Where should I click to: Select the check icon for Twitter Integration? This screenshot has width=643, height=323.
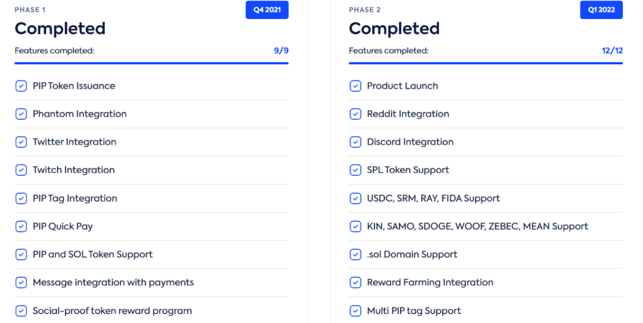[x=21, y=142]
